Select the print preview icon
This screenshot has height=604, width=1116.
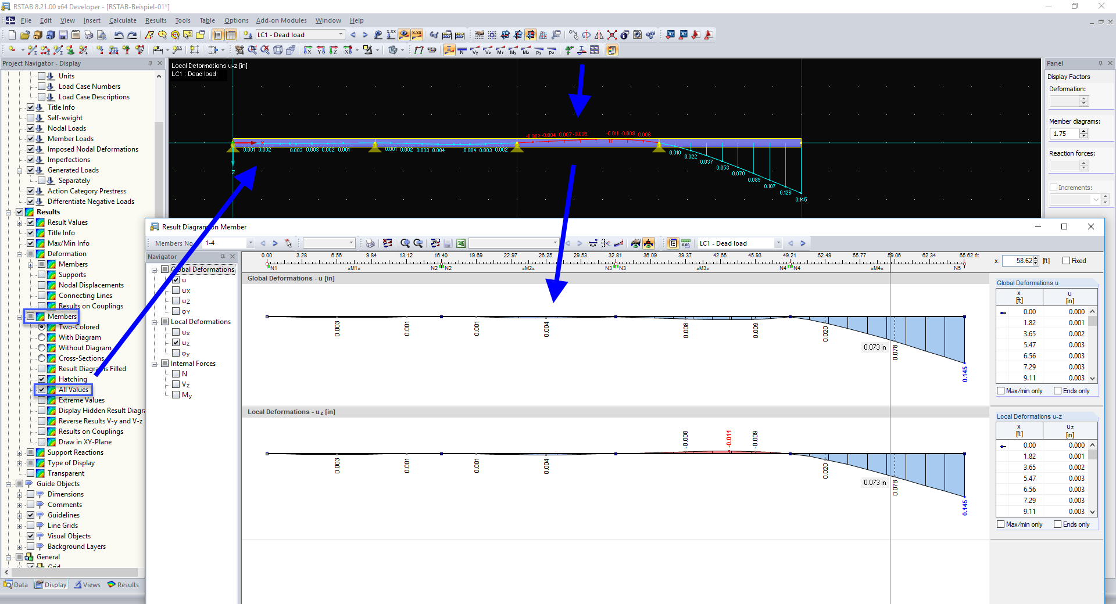[101, 35]
